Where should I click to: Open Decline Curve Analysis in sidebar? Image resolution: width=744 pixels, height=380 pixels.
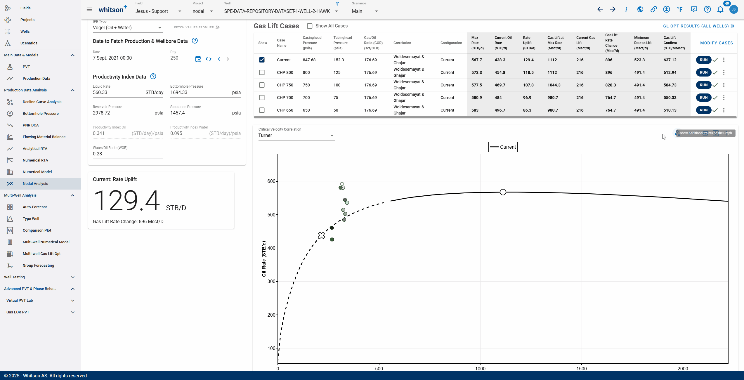pyautogui.click(x=40, y=102)
